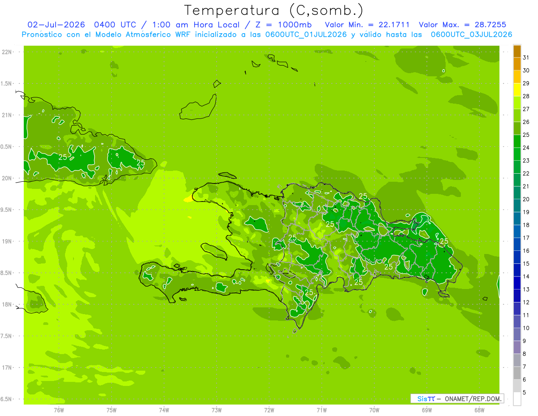Pick the orange colorbar swatch above 31
538x416 pixels.
coord(517,51)
